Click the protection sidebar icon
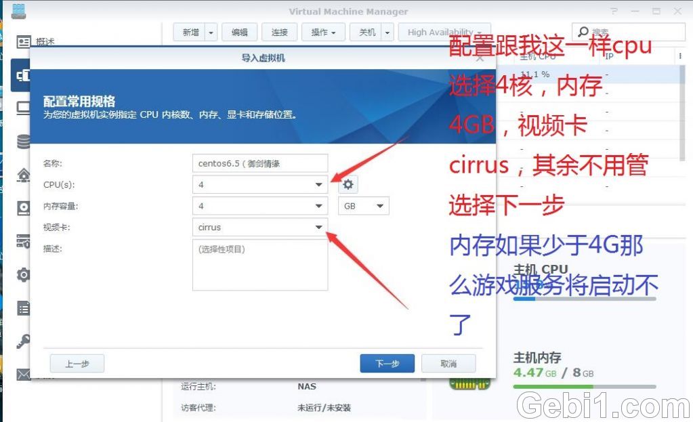 [24, 240]
